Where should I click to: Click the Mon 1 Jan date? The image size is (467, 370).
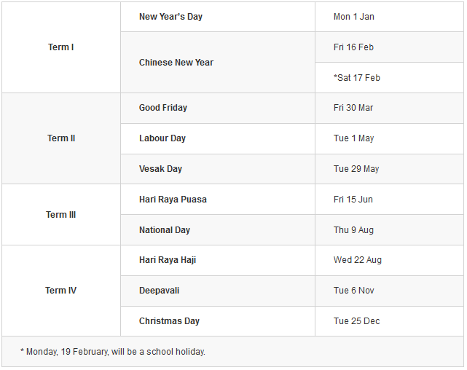354,17
